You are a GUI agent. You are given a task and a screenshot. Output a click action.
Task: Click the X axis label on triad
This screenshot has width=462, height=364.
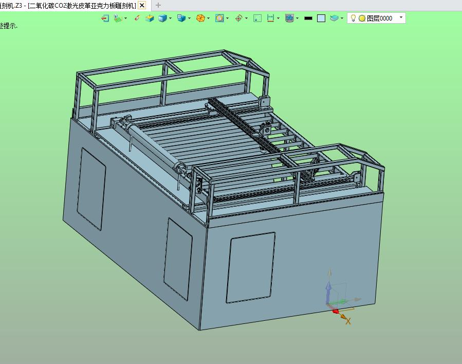348,321
